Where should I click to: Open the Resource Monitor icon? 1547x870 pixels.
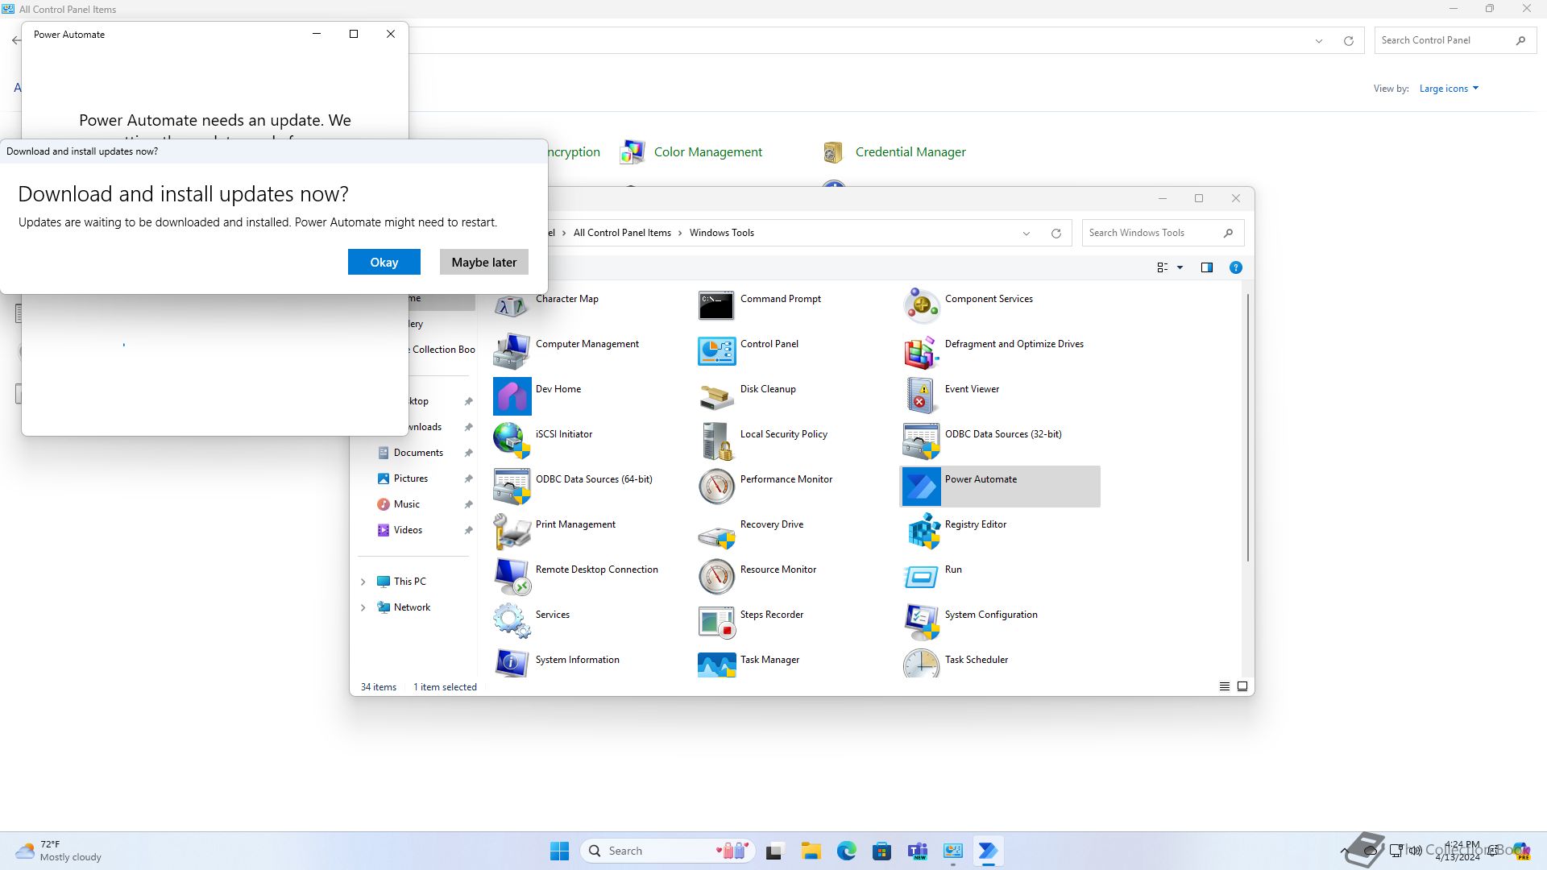(x=716, y=577)
